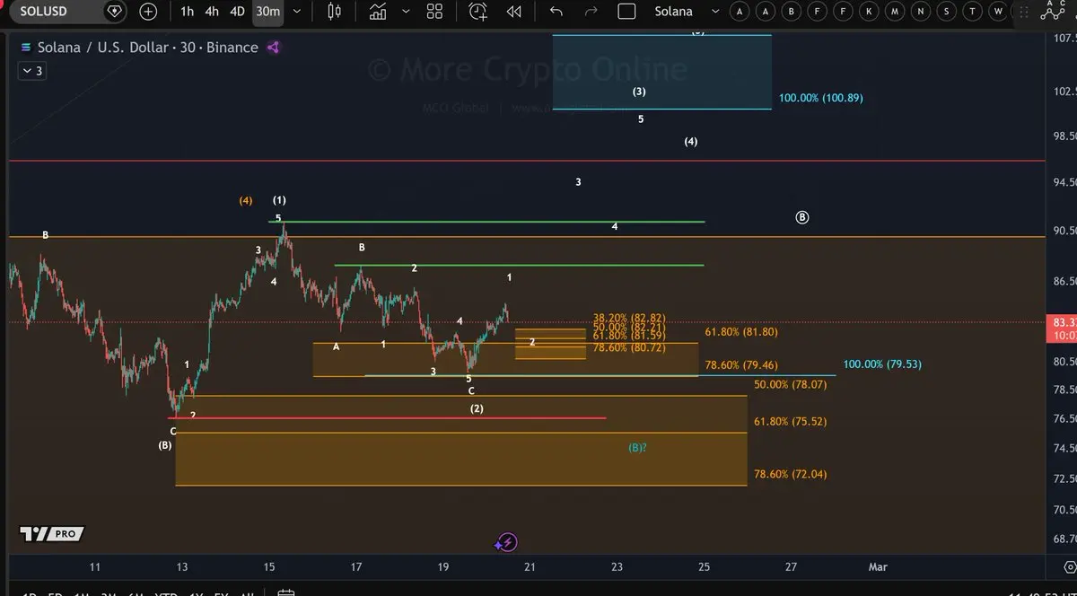Open chart settings gear on time axis
Screen dimensions: 1077x596
pos(1068,567)
